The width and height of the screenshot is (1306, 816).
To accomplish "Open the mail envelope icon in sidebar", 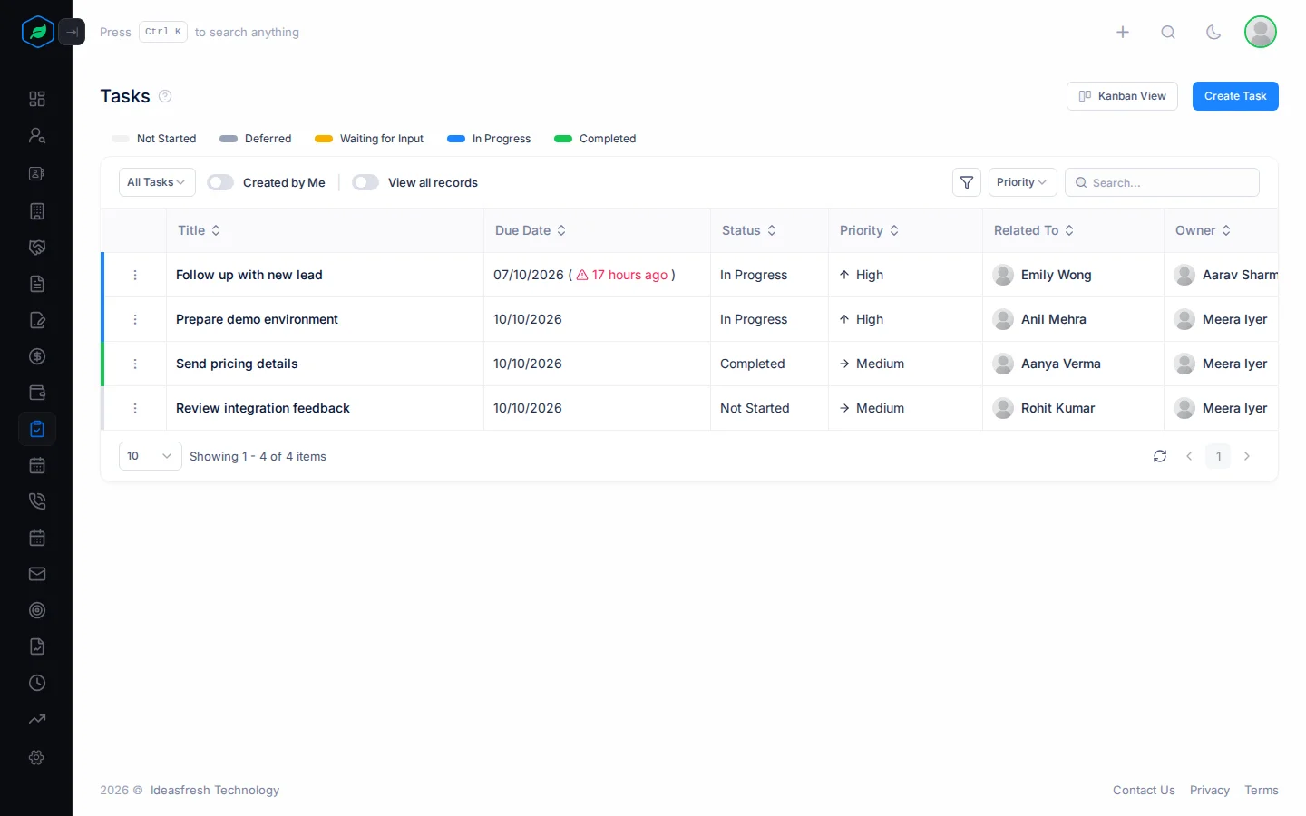I will 37,574.
